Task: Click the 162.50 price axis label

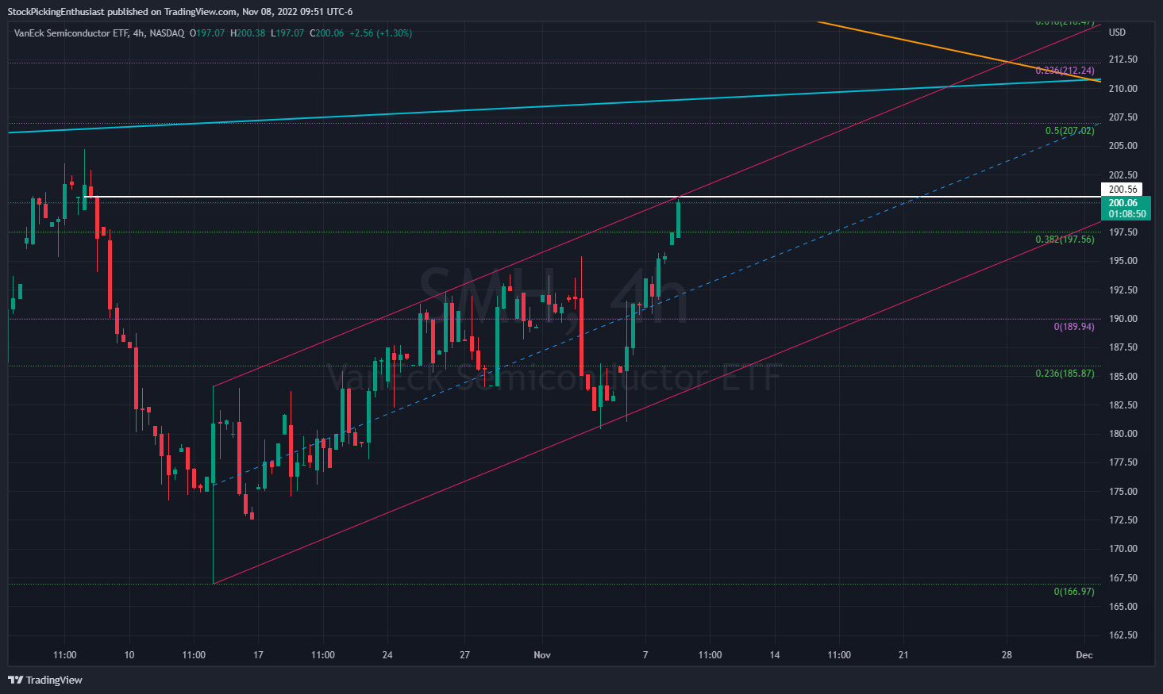Action: (1123, 635)
